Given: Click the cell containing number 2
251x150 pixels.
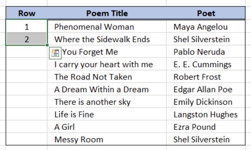Looking at the screenshot, I should pos(27,39).
